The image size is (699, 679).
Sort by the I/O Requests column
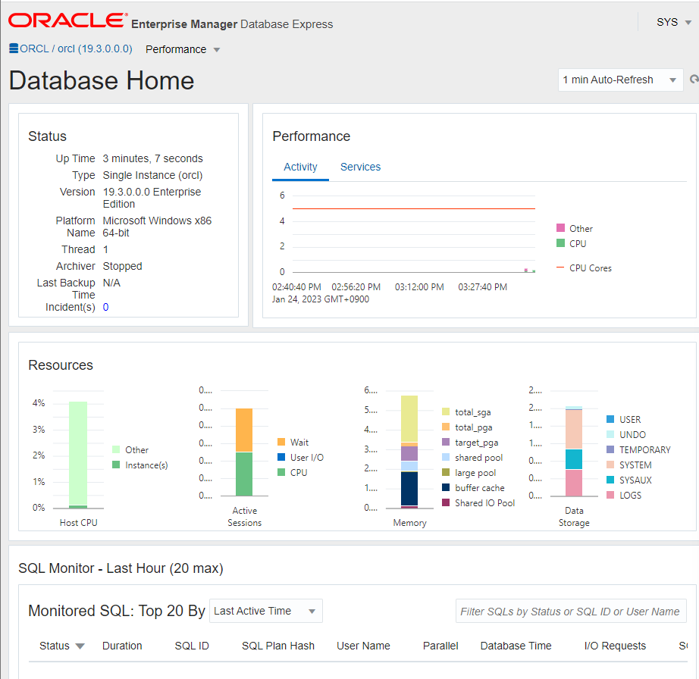pos(615,646)
